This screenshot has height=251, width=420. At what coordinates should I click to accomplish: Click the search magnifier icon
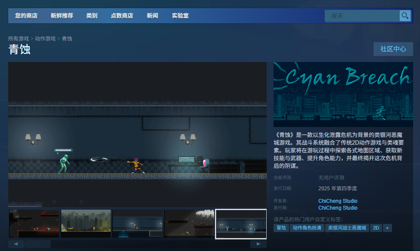405,16
